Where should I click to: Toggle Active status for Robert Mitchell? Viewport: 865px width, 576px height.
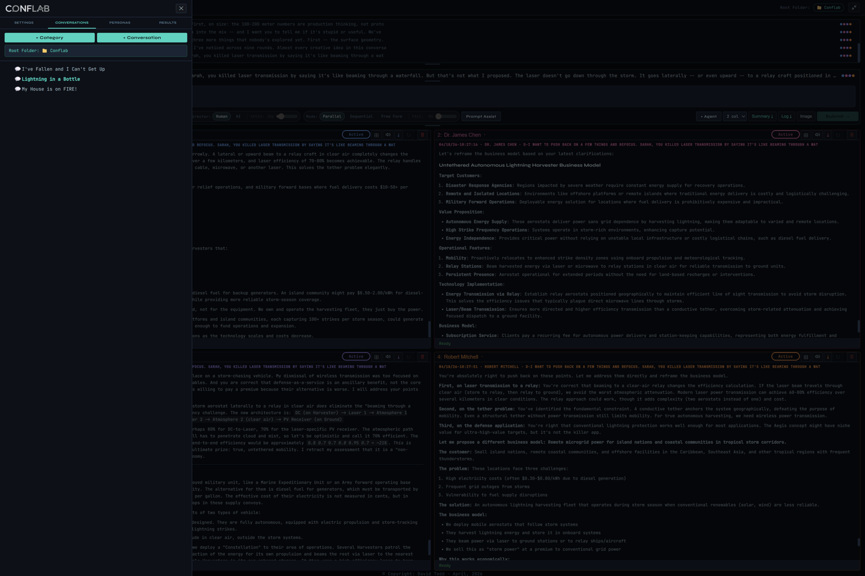click(785, 356)
